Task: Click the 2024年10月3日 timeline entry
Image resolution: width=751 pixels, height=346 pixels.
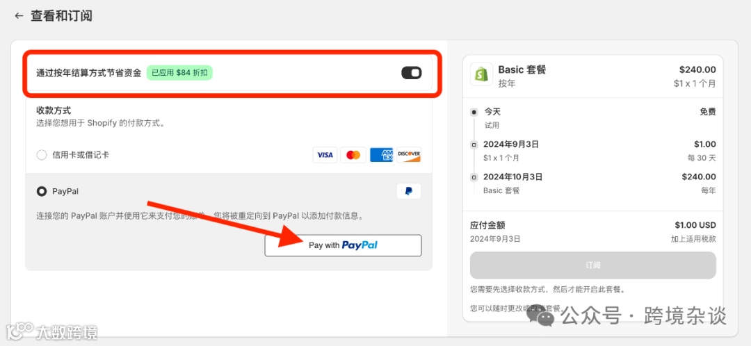Action: [513, 176]
